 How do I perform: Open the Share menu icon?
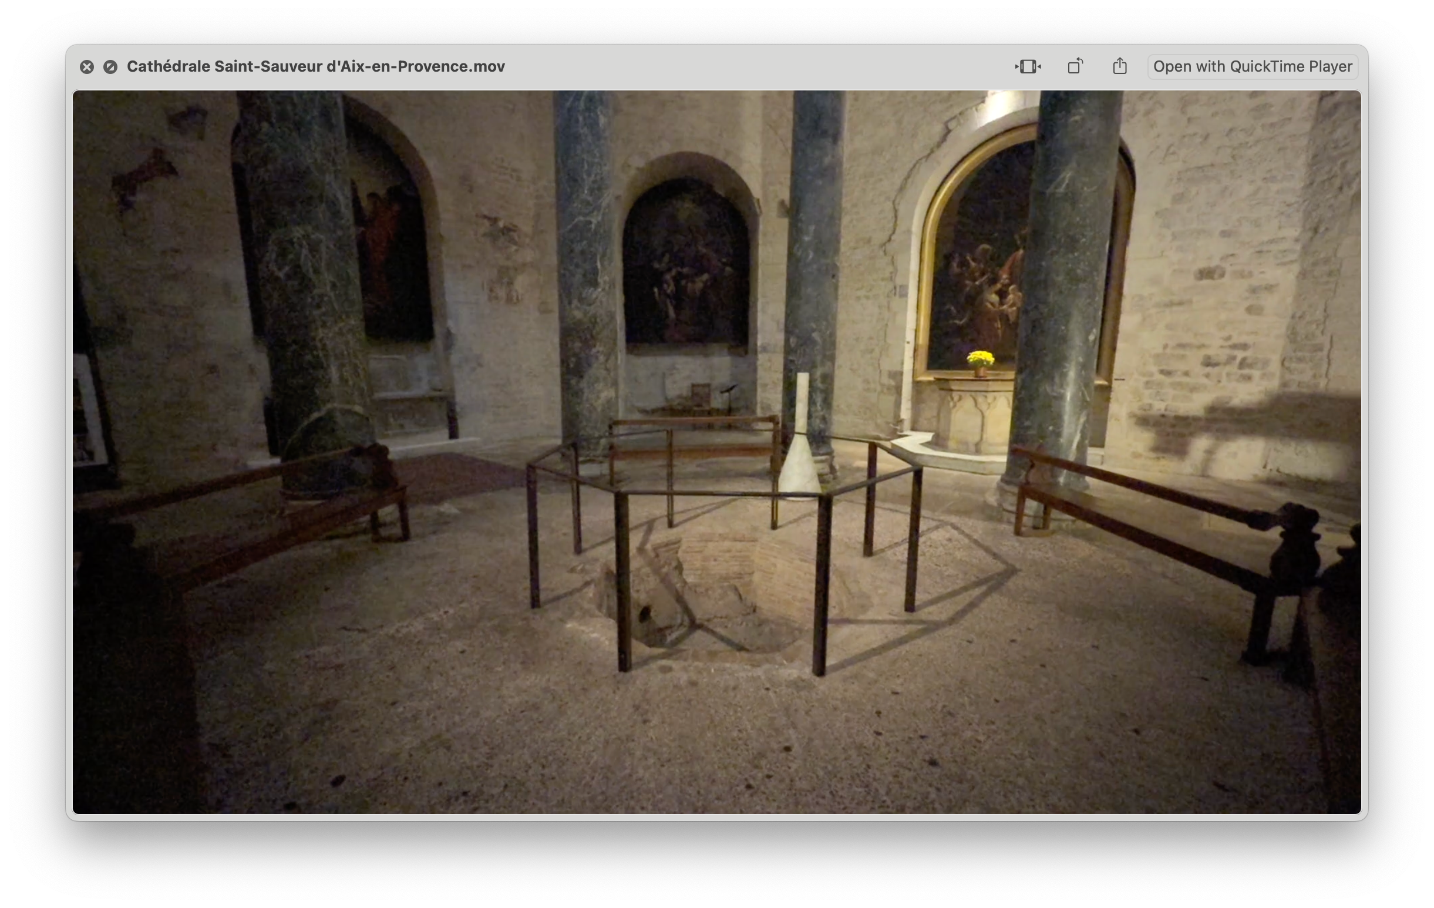click(1120, 66)
